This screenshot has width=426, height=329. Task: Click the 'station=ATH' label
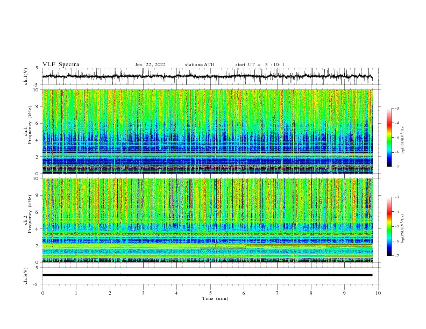click(200, 65)
